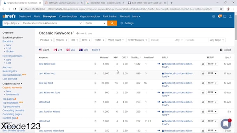Expand the More menu in top navigation
This screenshot has width=237, height=133.
(x=136, y=16)
